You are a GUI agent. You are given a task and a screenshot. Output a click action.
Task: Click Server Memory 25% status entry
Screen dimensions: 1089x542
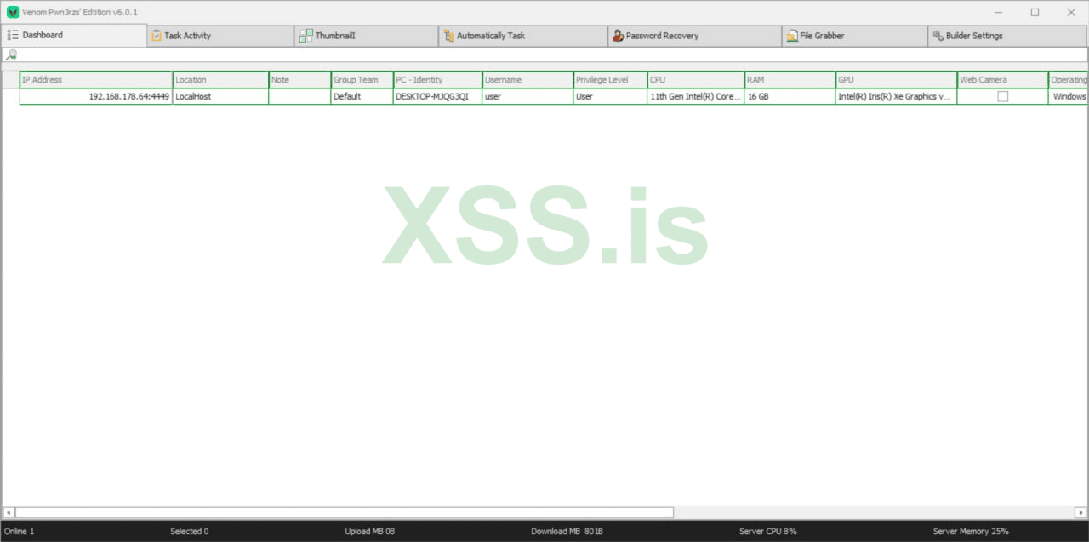tap(971, 532)
